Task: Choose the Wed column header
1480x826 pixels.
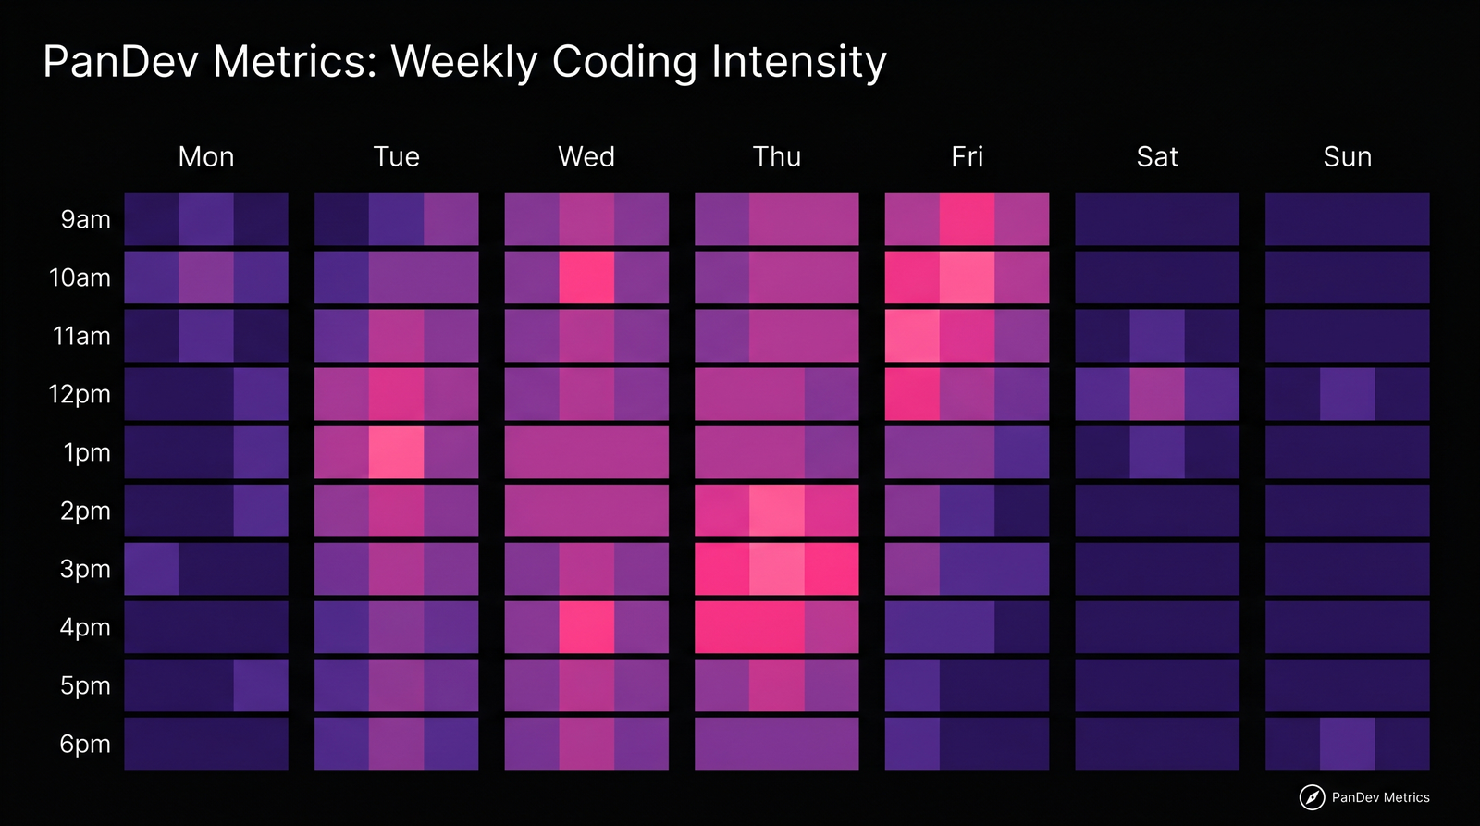Action: pos(586,157)
